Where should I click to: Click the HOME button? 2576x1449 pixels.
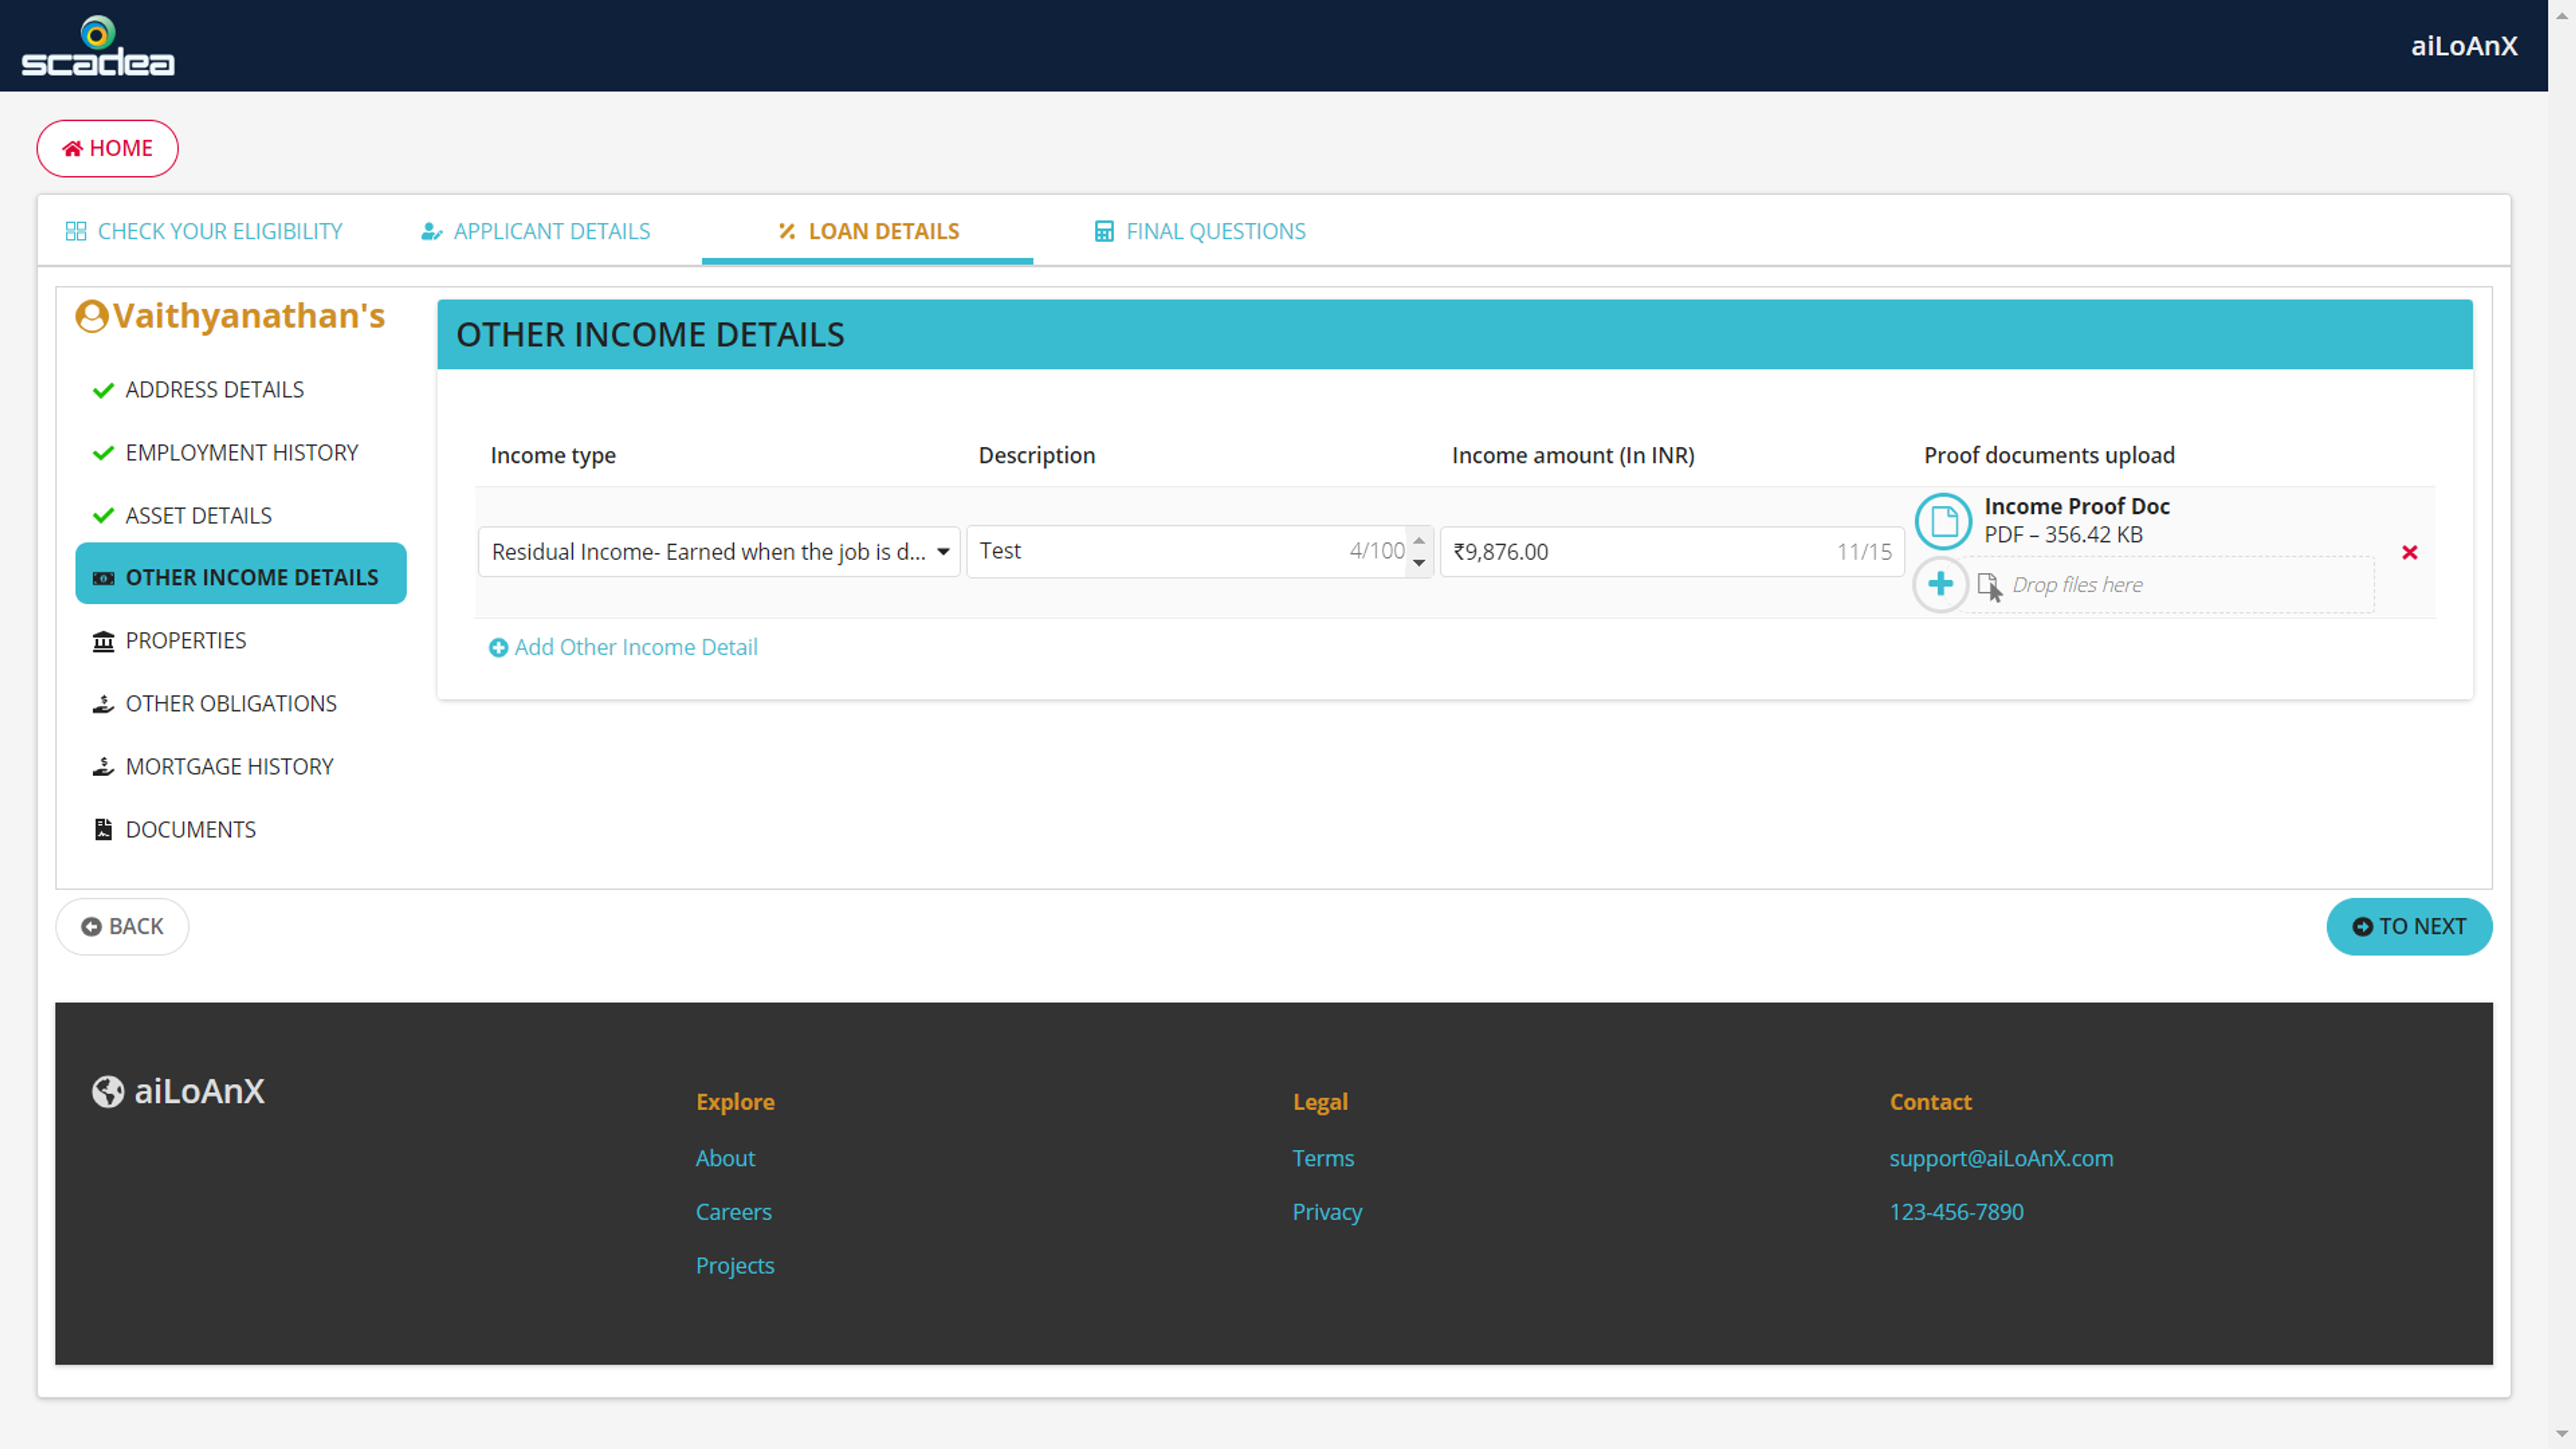click(x=108, y=148)
